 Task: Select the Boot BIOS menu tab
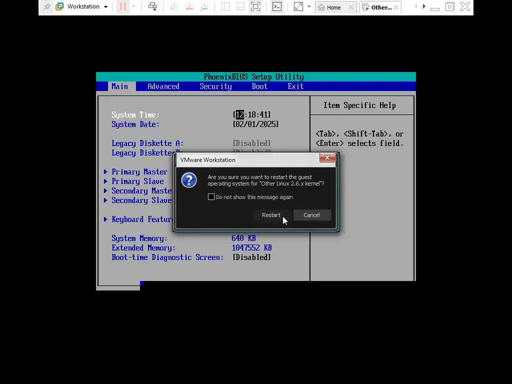259,86
